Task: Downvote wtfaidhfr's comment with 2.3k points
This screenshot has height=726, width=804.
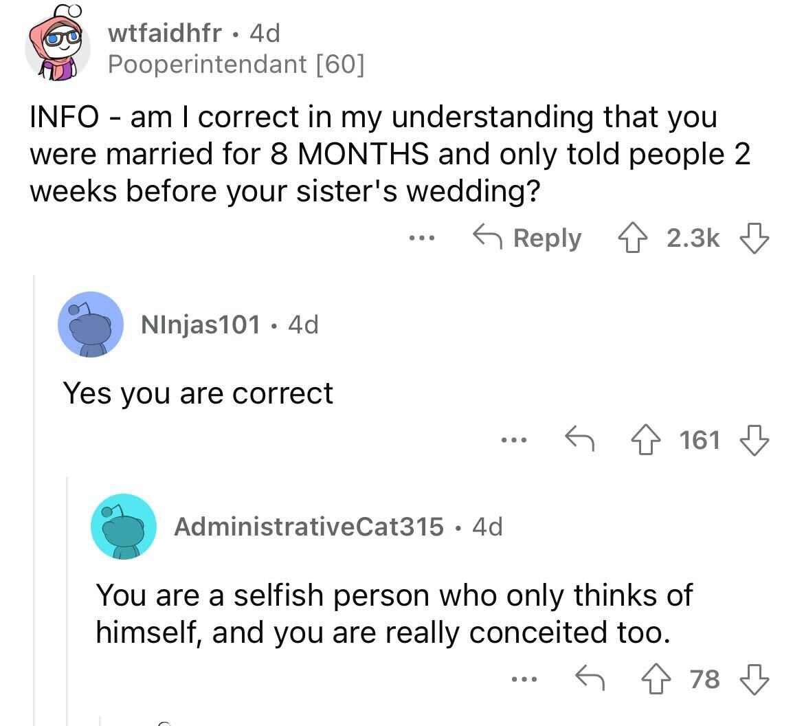Action: [x=754, y=238]
